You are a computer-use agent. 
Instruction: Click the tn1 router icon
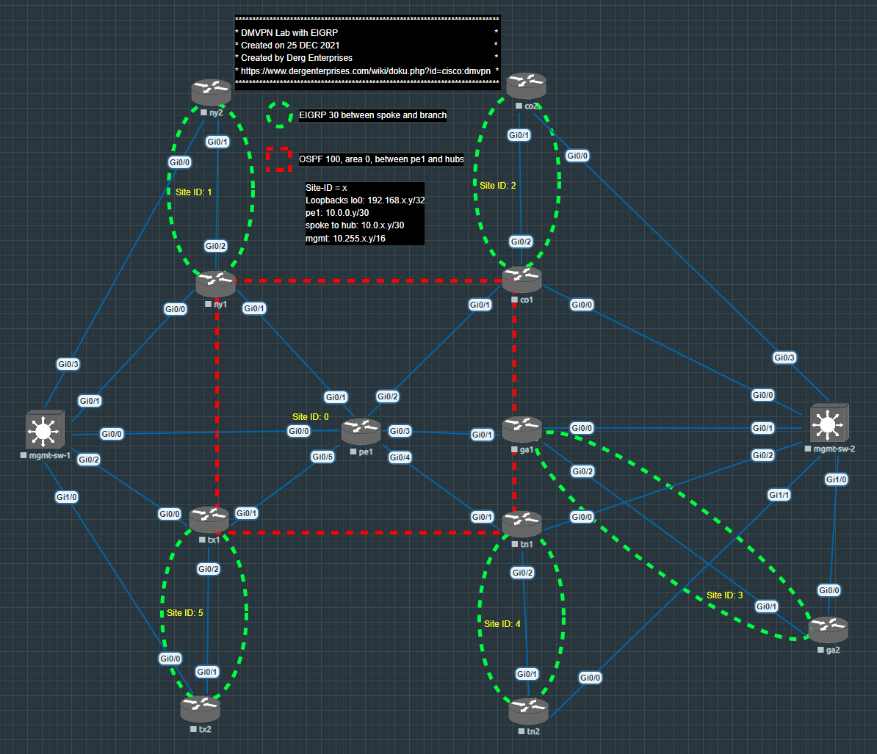coord(521,523)
